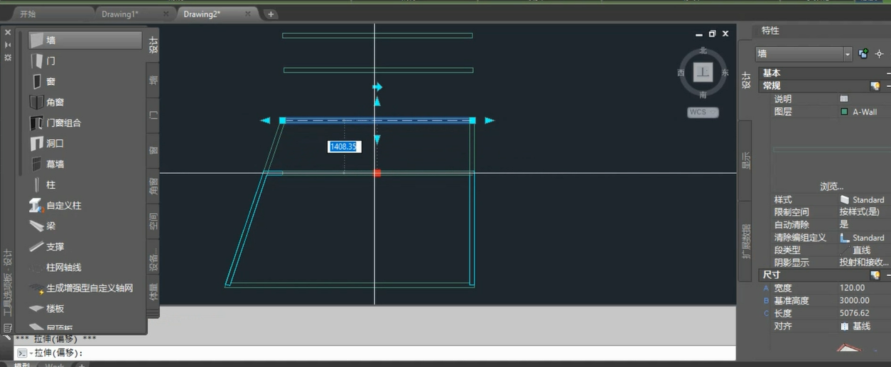The image size is (891, 367).
Task: Click ViewCube 南 south direction
Action: (x=703, y=94)
